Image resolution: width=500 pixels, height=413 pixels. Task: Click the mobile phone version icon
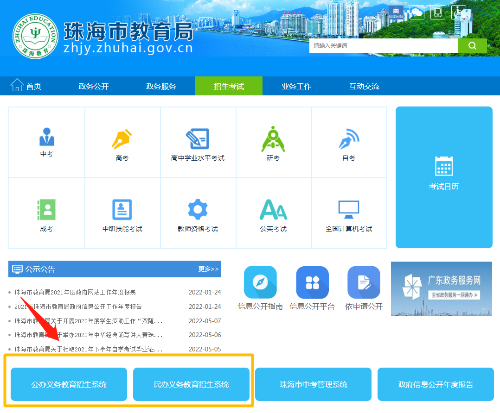pyautogui.click(x=437, y=12)
